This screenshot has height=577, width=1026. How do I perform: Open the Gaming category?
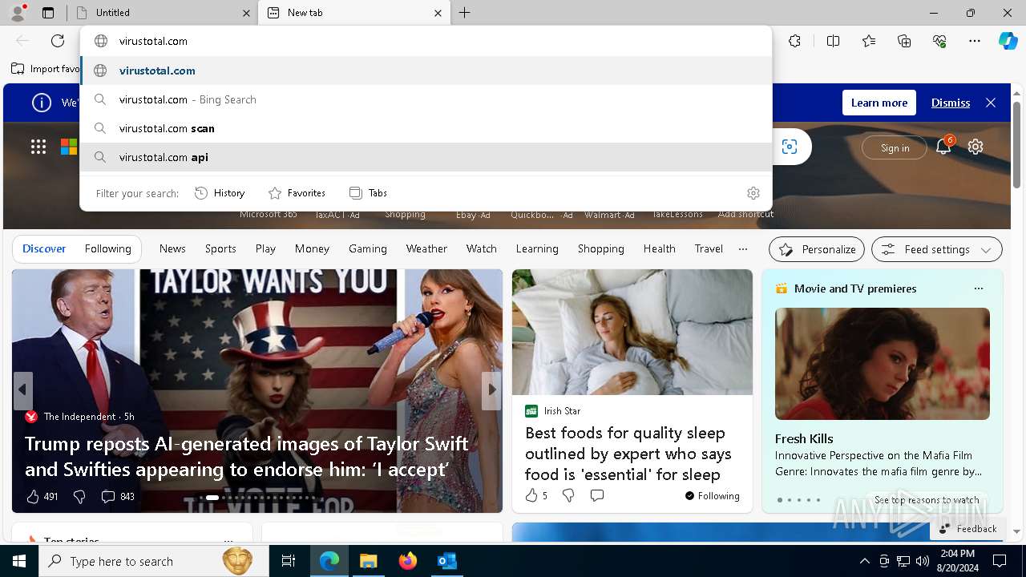click(368, 249)
